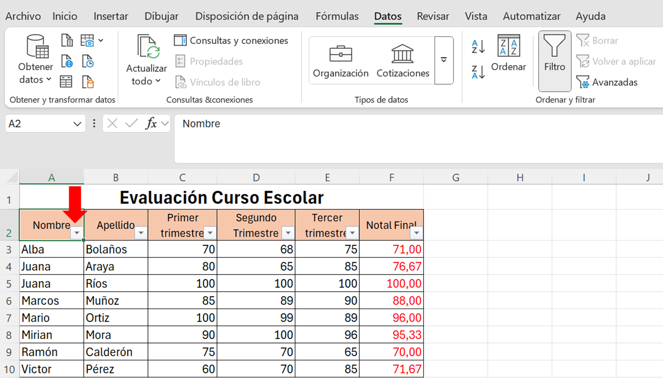Click the insert function fx icon

click(151, 124)
